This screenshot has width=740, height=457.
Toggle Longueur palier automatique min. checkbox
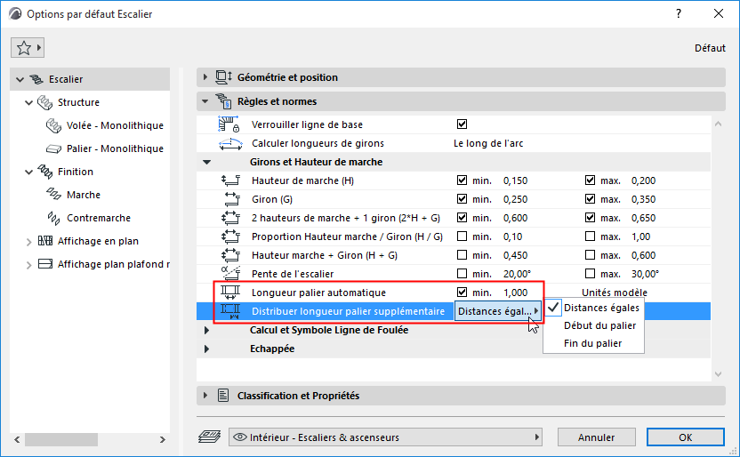(462, 293)
